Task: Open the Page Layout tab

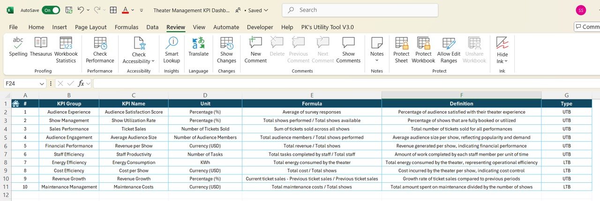Action: 91,27
